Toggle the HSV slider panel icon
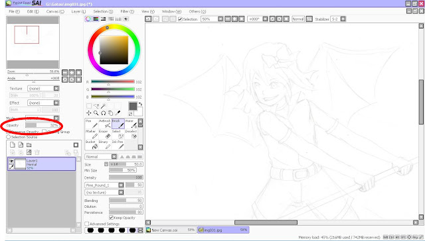Viewport: 425px width, 241px height. 104,19
